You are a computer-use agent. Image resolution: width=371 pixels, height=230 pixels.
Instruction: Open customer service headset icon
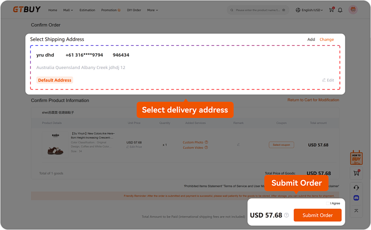point(356,188)
